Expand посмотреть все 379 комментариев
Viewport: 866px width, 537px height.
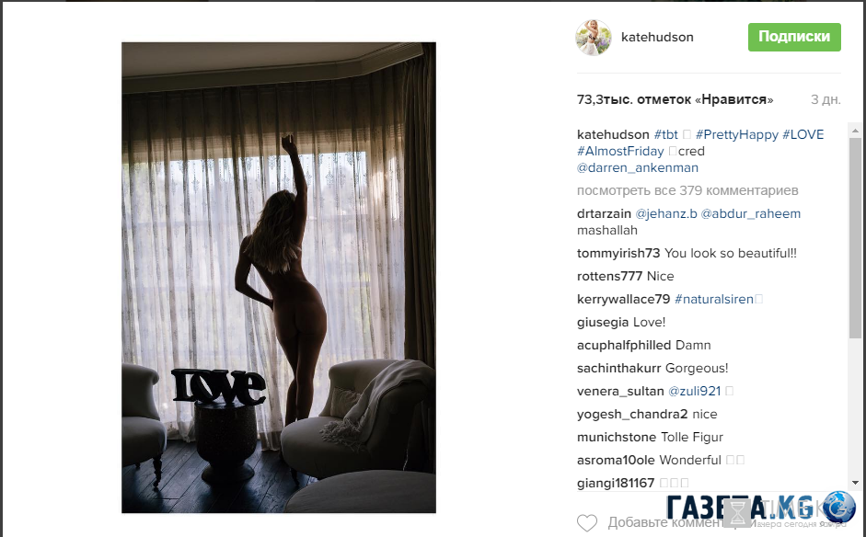pyautogui.click(x=687, y=190)
